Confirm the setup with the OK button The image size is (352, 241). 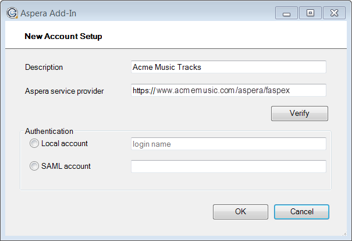(240, 211)
